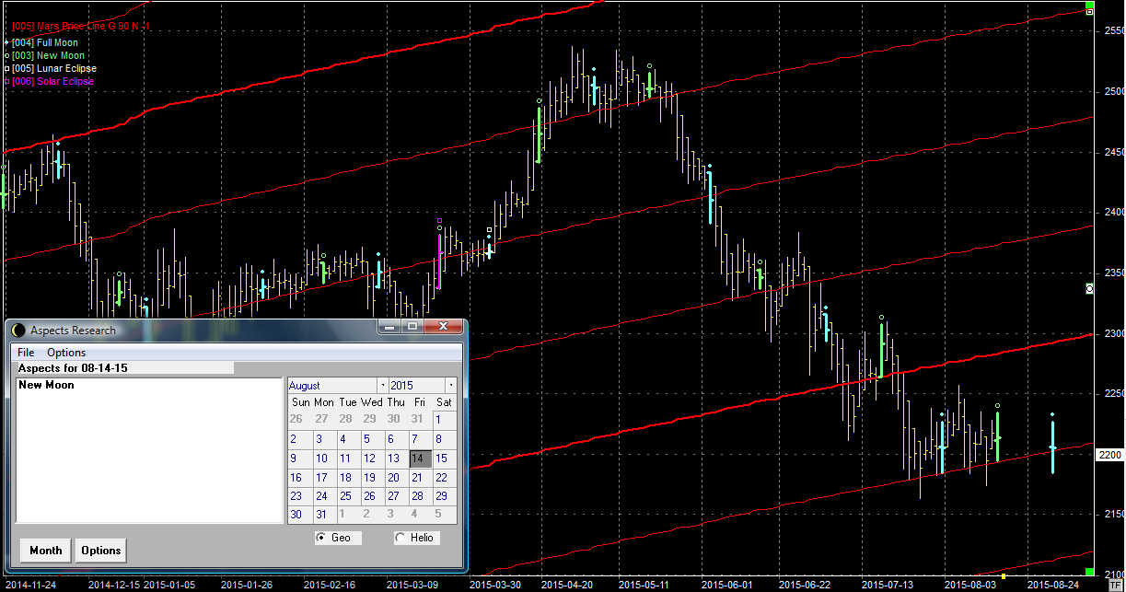Click the TF button at chart bottom-right corner
The image size is (1126, 592).
click(1116, 585)
